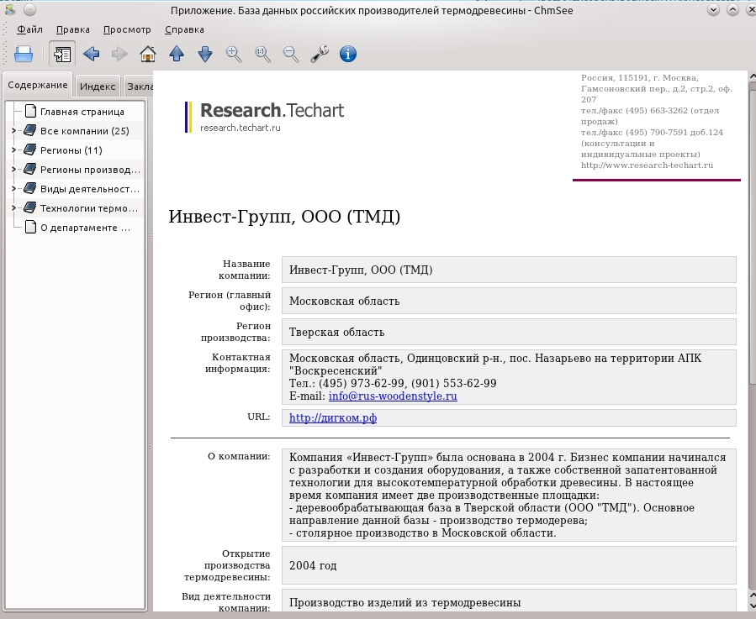Expand the Технологии термо... node

[13, 207]
